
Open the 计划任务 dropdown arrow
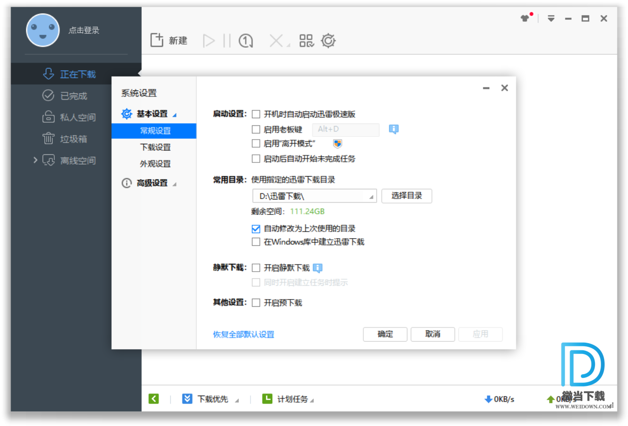pyautogui.click(x=311, y=400)
